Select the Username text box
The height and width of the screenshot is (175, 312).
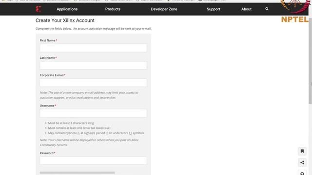(93, 113)
